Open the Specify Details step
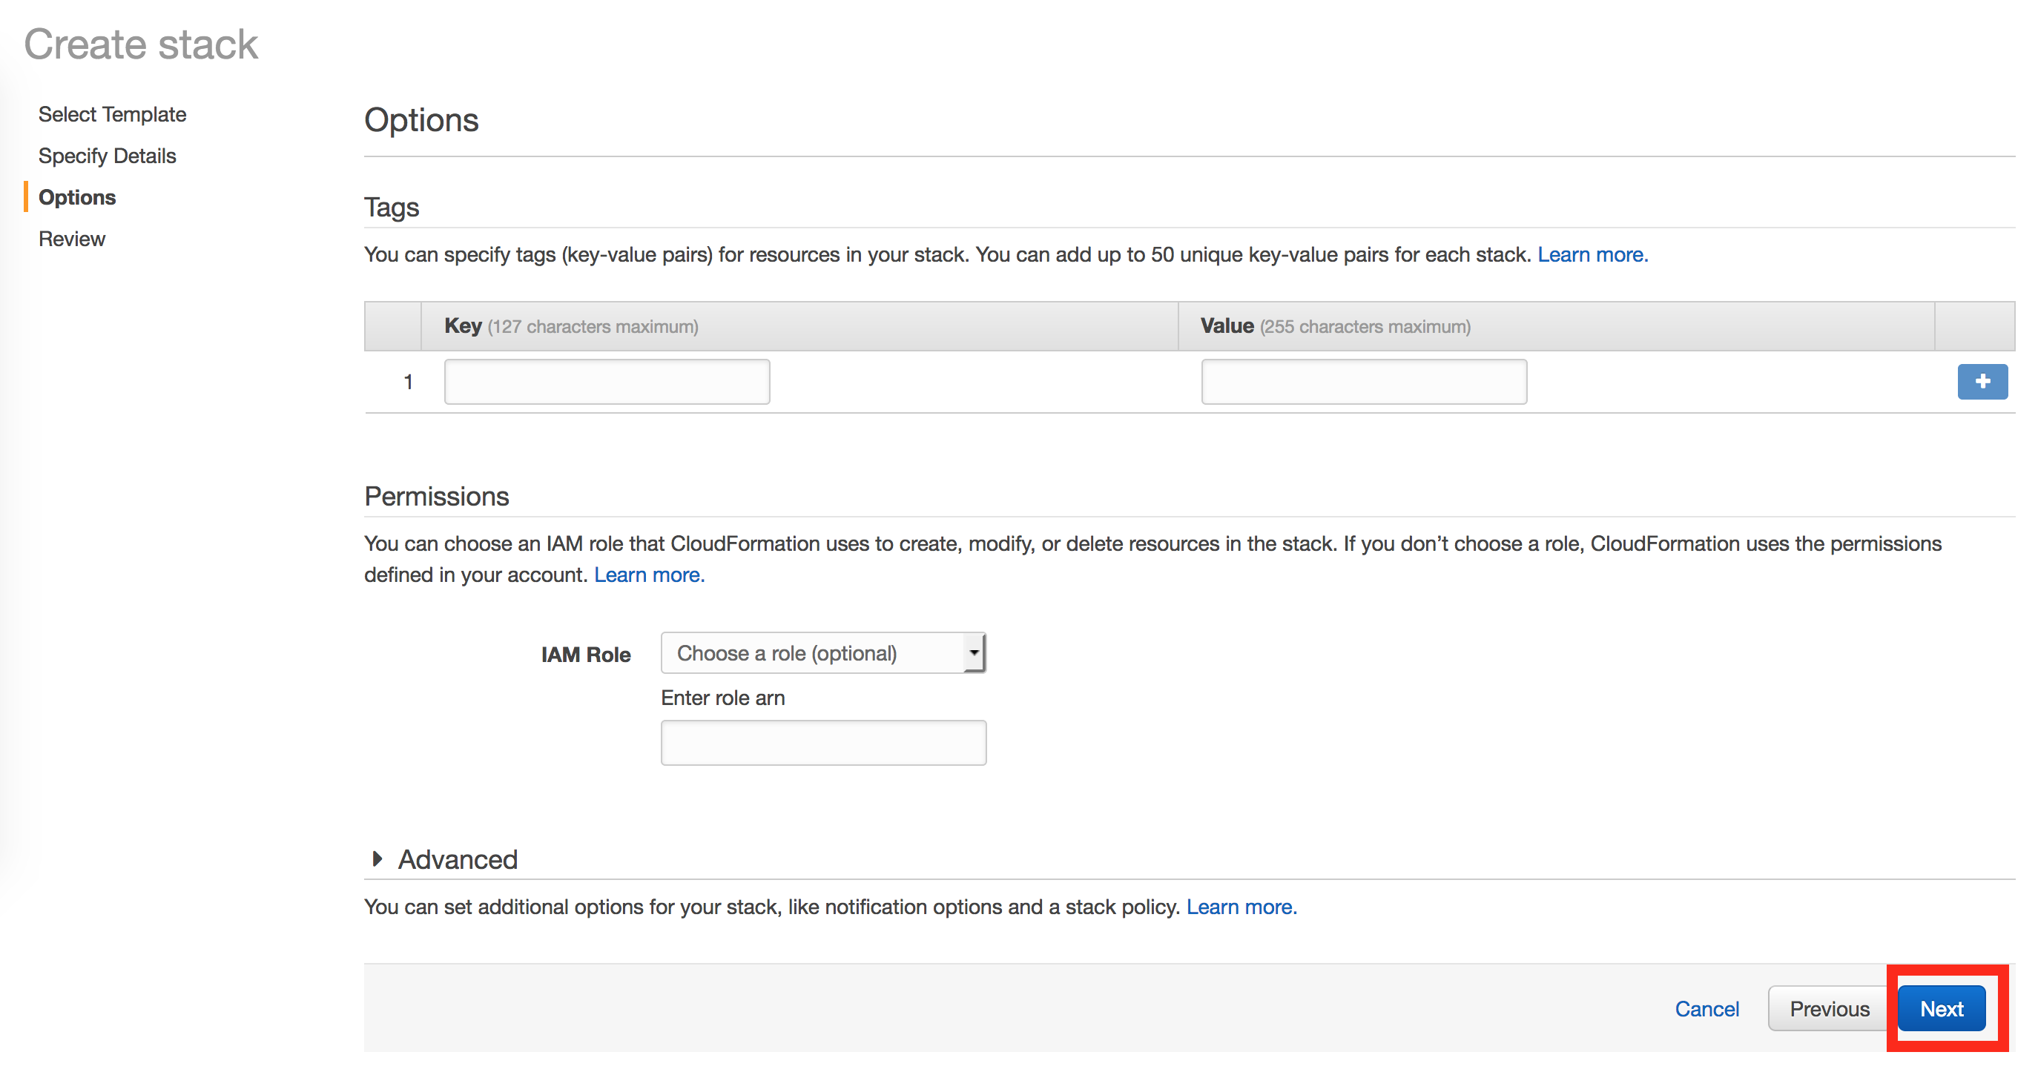Viewport: 2038px width, 1072px height. 107,156
